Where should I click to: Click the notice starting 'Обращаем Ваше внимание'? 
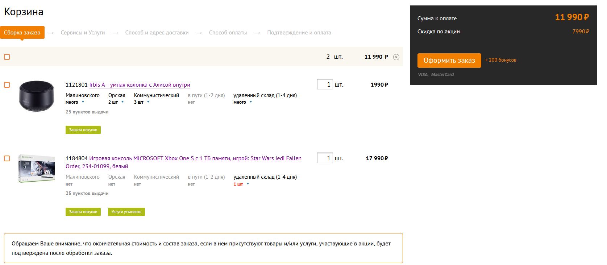[x=203, y=248]
